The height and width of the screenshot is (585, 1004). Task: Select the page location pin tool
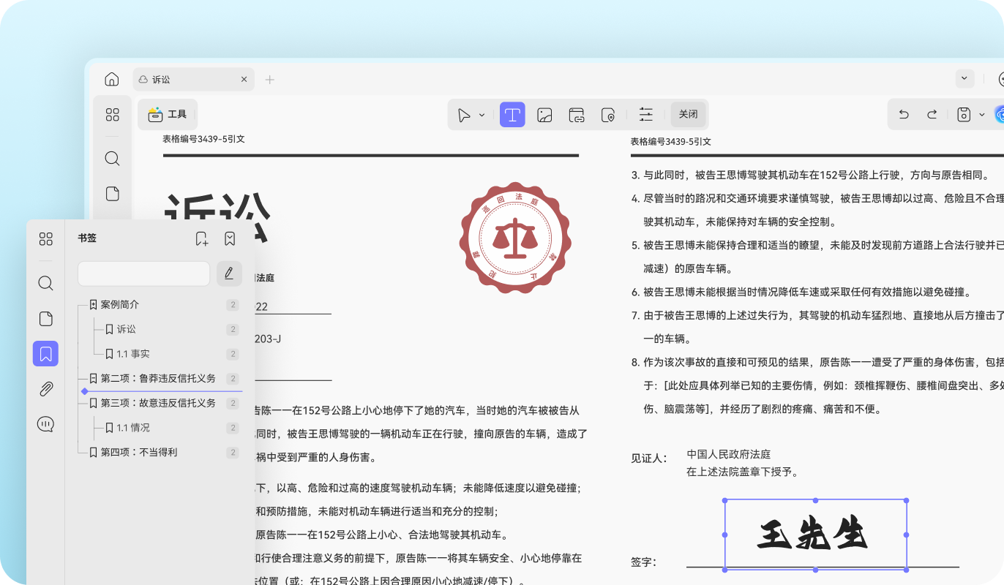point(608,115)
